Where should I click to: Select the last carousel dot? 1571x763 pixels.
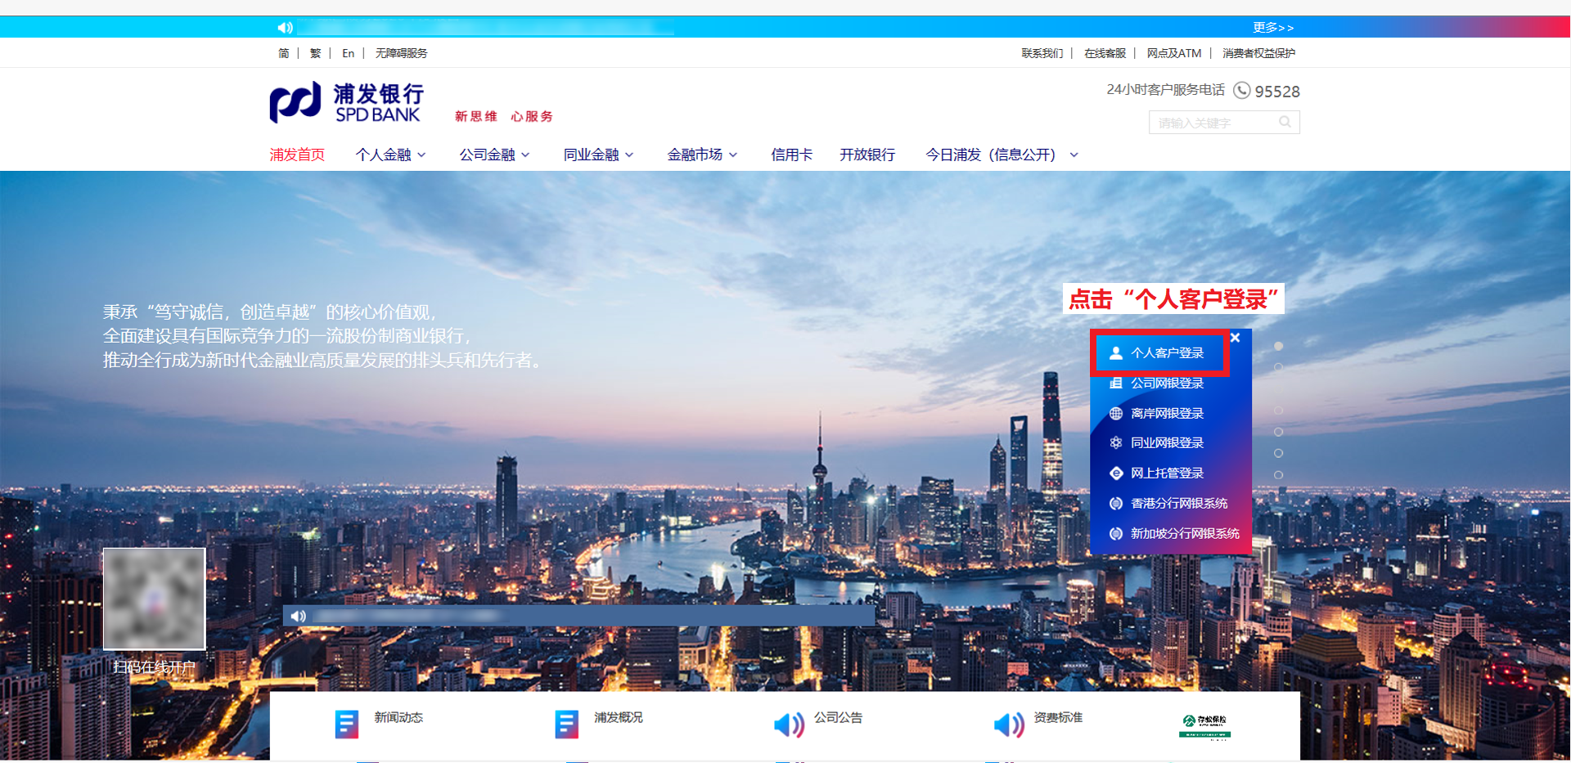click(x=1278, y=475)
